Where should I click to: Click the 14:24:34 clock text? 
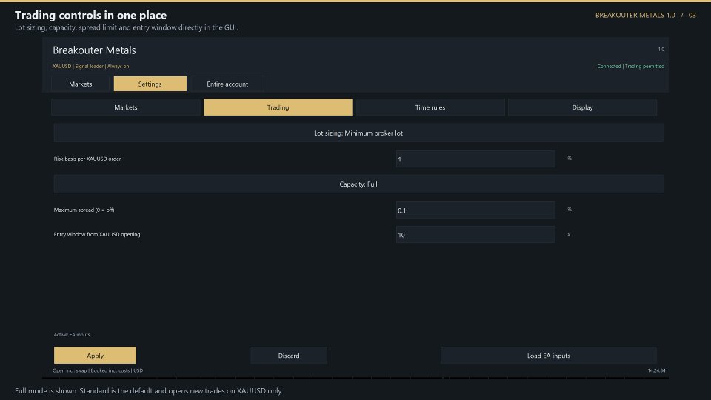pyautogui.click(x=657, y=370)
